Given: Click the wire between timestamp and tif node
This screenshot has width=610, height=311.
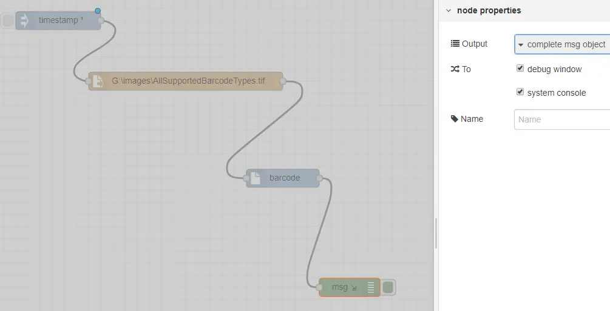Looking at the screenshot, I should [x=95, y=50].
